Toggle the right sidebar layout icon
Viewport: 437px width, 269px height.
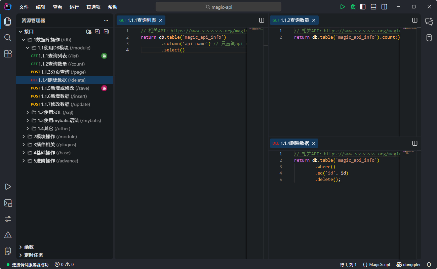tap(384, 7)
